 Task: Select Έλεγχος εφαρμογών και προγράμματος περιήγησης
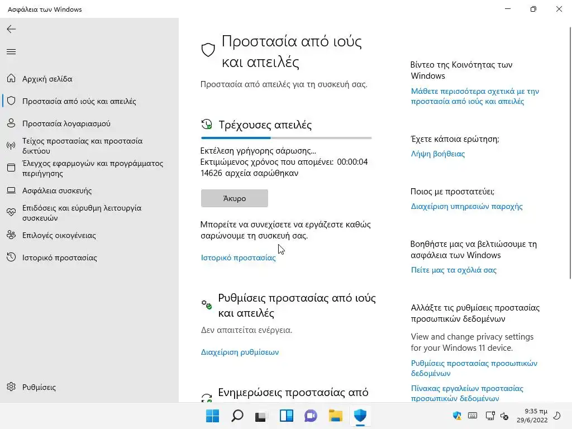89,168
